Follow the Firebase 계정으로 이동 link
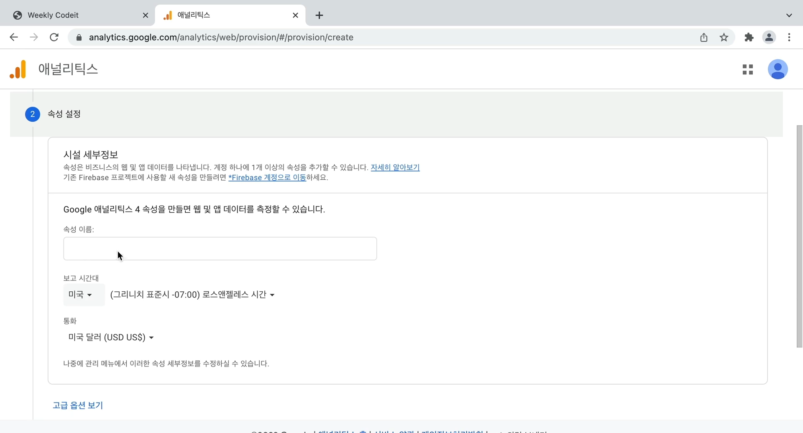803x433 pixels. pos(268,178)
